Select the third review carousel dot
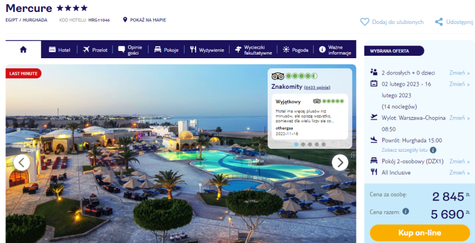Screen dimensions: 475x243 tap(310, 145)
